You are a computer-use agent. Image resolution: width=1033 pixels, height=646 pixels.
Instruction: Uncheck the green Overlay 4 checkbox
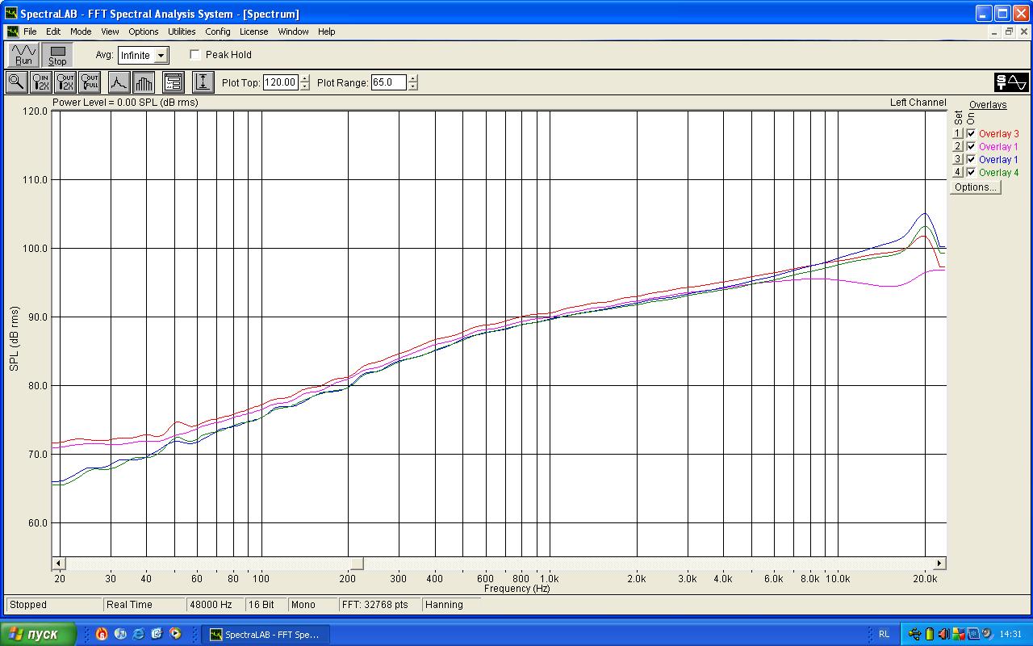(971, 173)
